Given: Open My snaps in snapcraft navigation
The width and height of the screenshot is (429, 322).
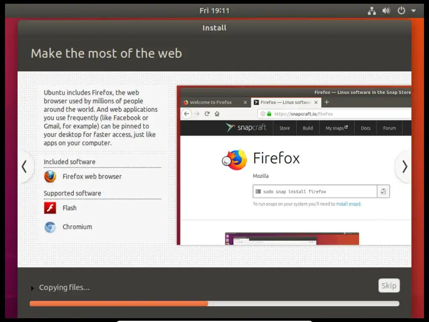Looking at the screenshot, I should [x=336, y=128].
